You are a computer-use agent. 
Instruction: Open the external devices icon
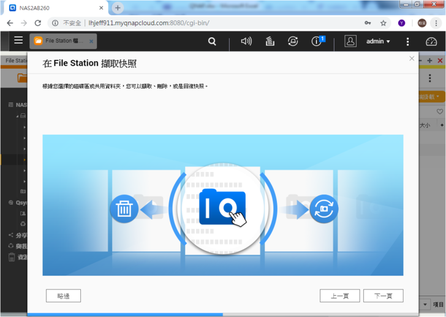click(x=293, y=42)
